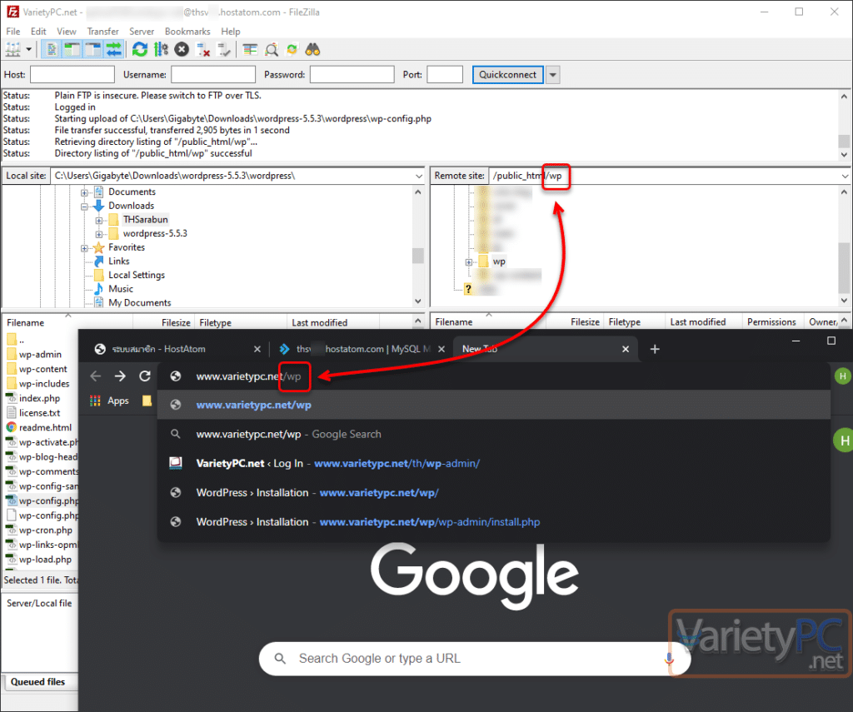853x712 pixels.
Task: Open the Help menu
Action: coord(231,32)
